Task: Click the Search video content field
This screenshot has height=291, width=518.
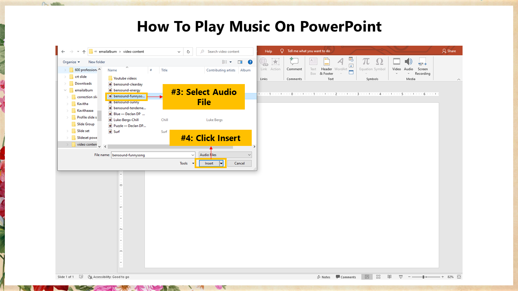Action: 225,52
